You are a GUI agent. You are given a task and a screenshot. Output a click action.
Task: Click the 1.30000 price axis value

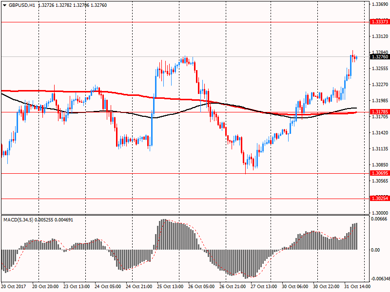(380, 213)
